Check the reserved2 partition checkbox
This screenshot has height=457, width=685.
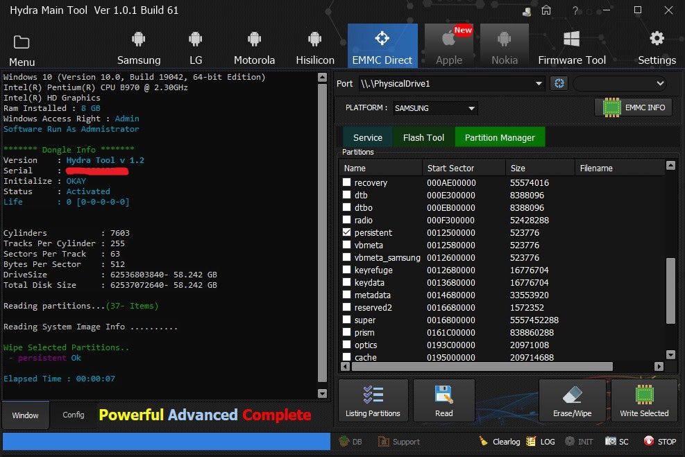[x=346, y=307]
